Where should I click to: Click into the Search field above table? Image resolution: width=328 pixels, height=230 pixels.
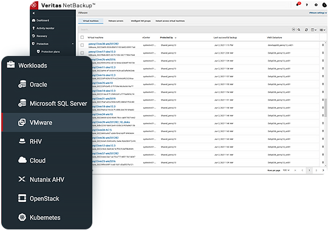click(x=184, y=30)
